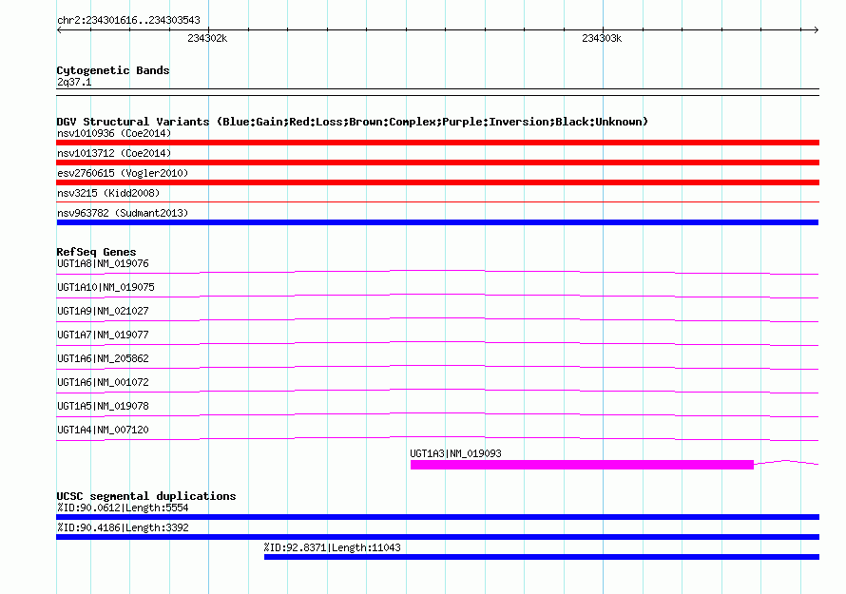Click the UGT1A8|NM_019076 gene label
The image size is (846, 594).
(103, 264)
